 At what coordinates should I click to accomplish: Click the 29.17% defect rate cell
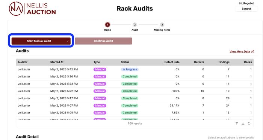pos(175,106)
